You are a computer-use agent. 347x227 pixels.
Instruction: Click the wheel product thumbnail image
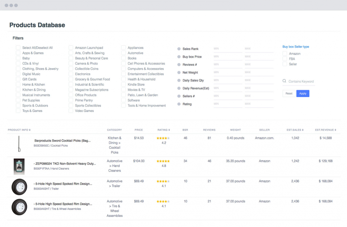(x=19, y=186)
